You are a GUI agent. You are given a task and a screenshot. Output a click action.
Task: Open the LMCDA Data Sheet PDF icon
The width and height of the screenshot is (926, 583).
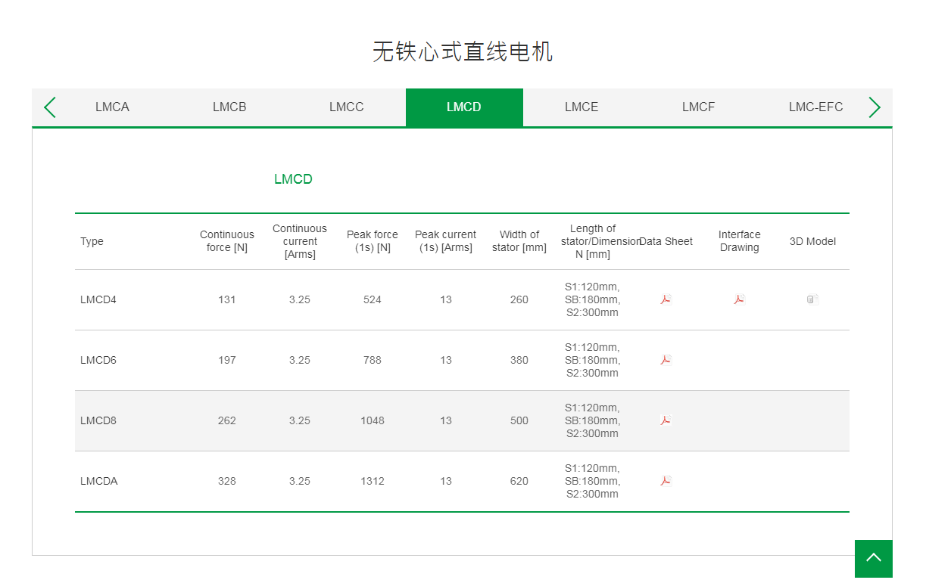pyautogui.click(x=665, y=480)
